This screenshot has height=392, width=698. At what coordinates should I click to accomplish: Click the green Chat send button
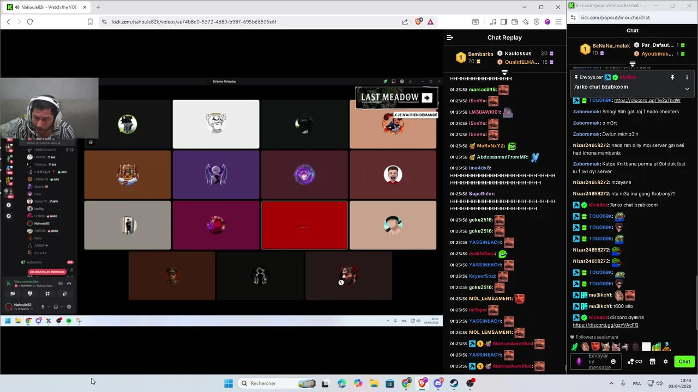pyautogui.click(x=684, y=362)
